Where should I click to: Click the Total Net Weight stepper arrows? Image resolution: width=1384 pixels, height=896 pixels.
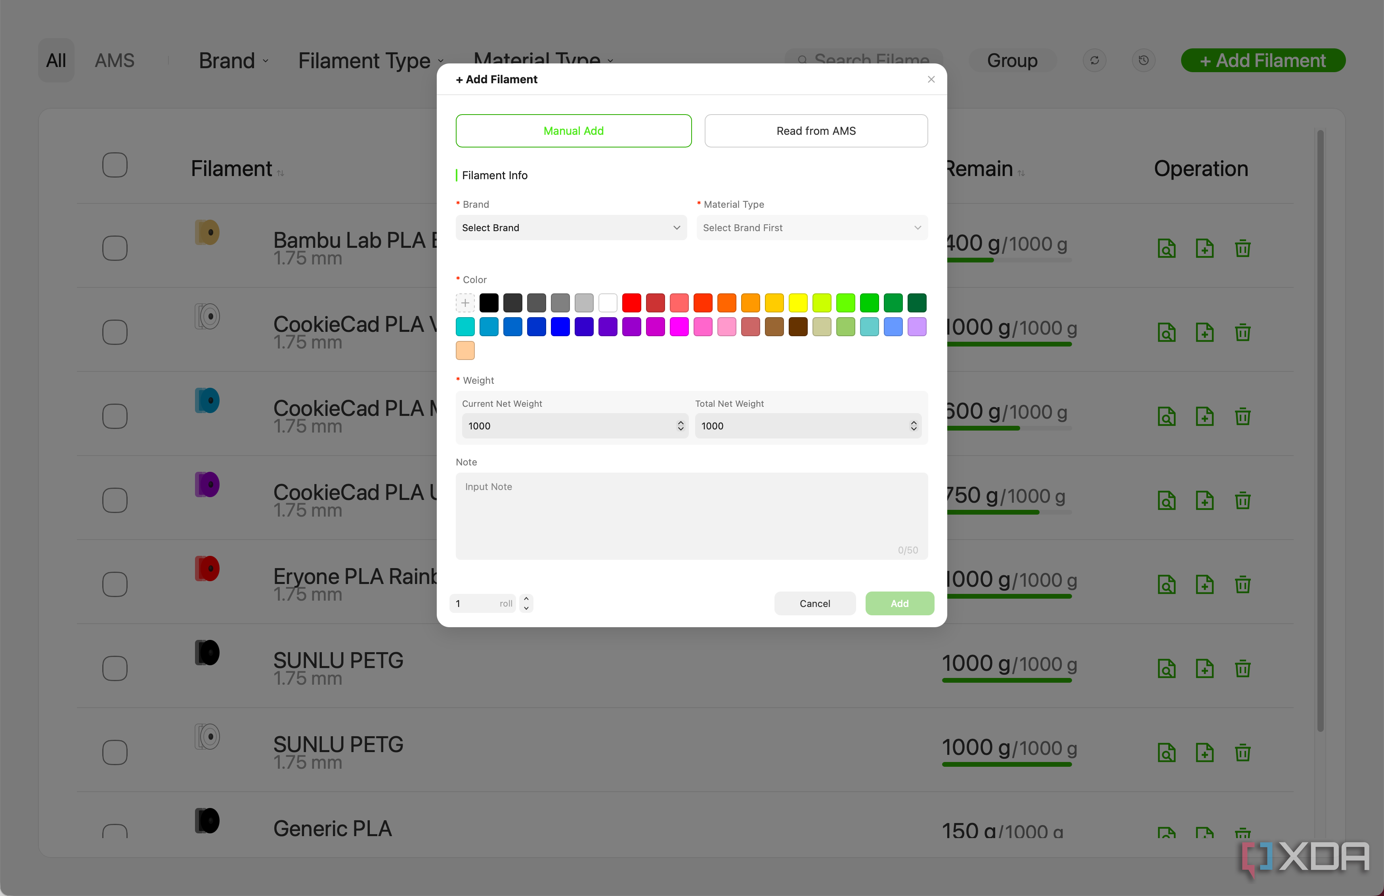coord(914,426)
